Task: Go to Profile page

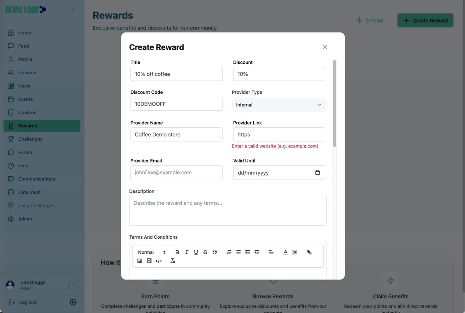Action: pyautogui.click(x=42, y=59)
